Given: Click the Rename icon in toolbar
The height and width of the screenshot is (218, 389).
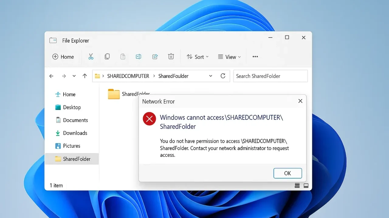Looking at the screenshot, I should tap(139, 57).
